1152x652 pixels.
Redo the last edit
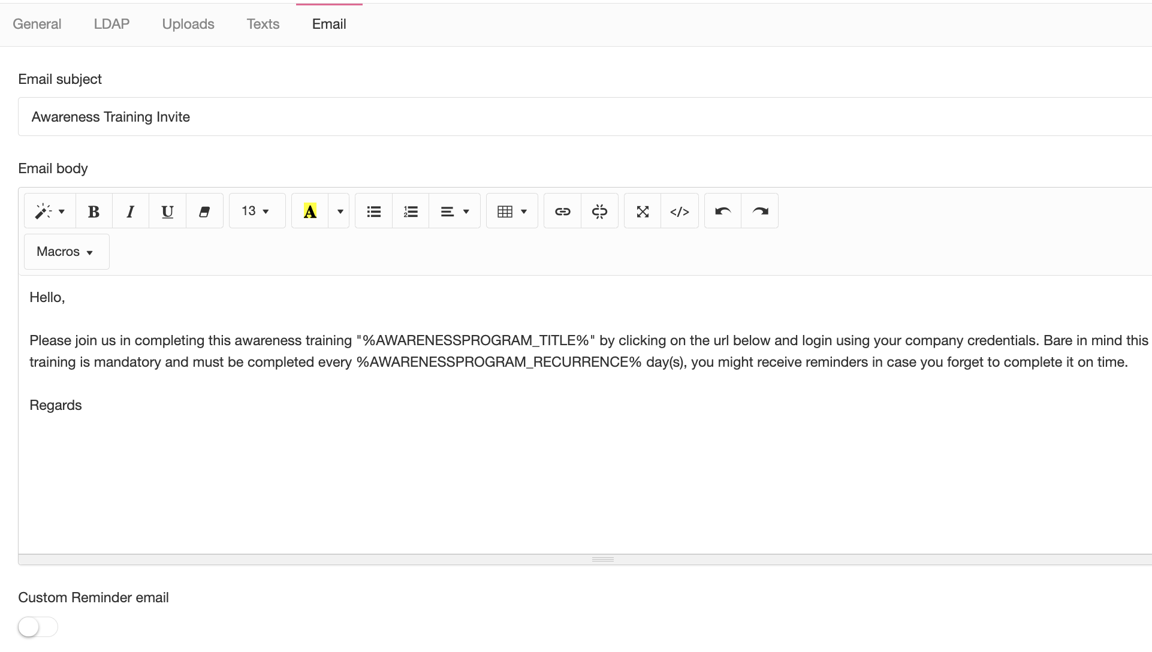[x=760, y=211]
